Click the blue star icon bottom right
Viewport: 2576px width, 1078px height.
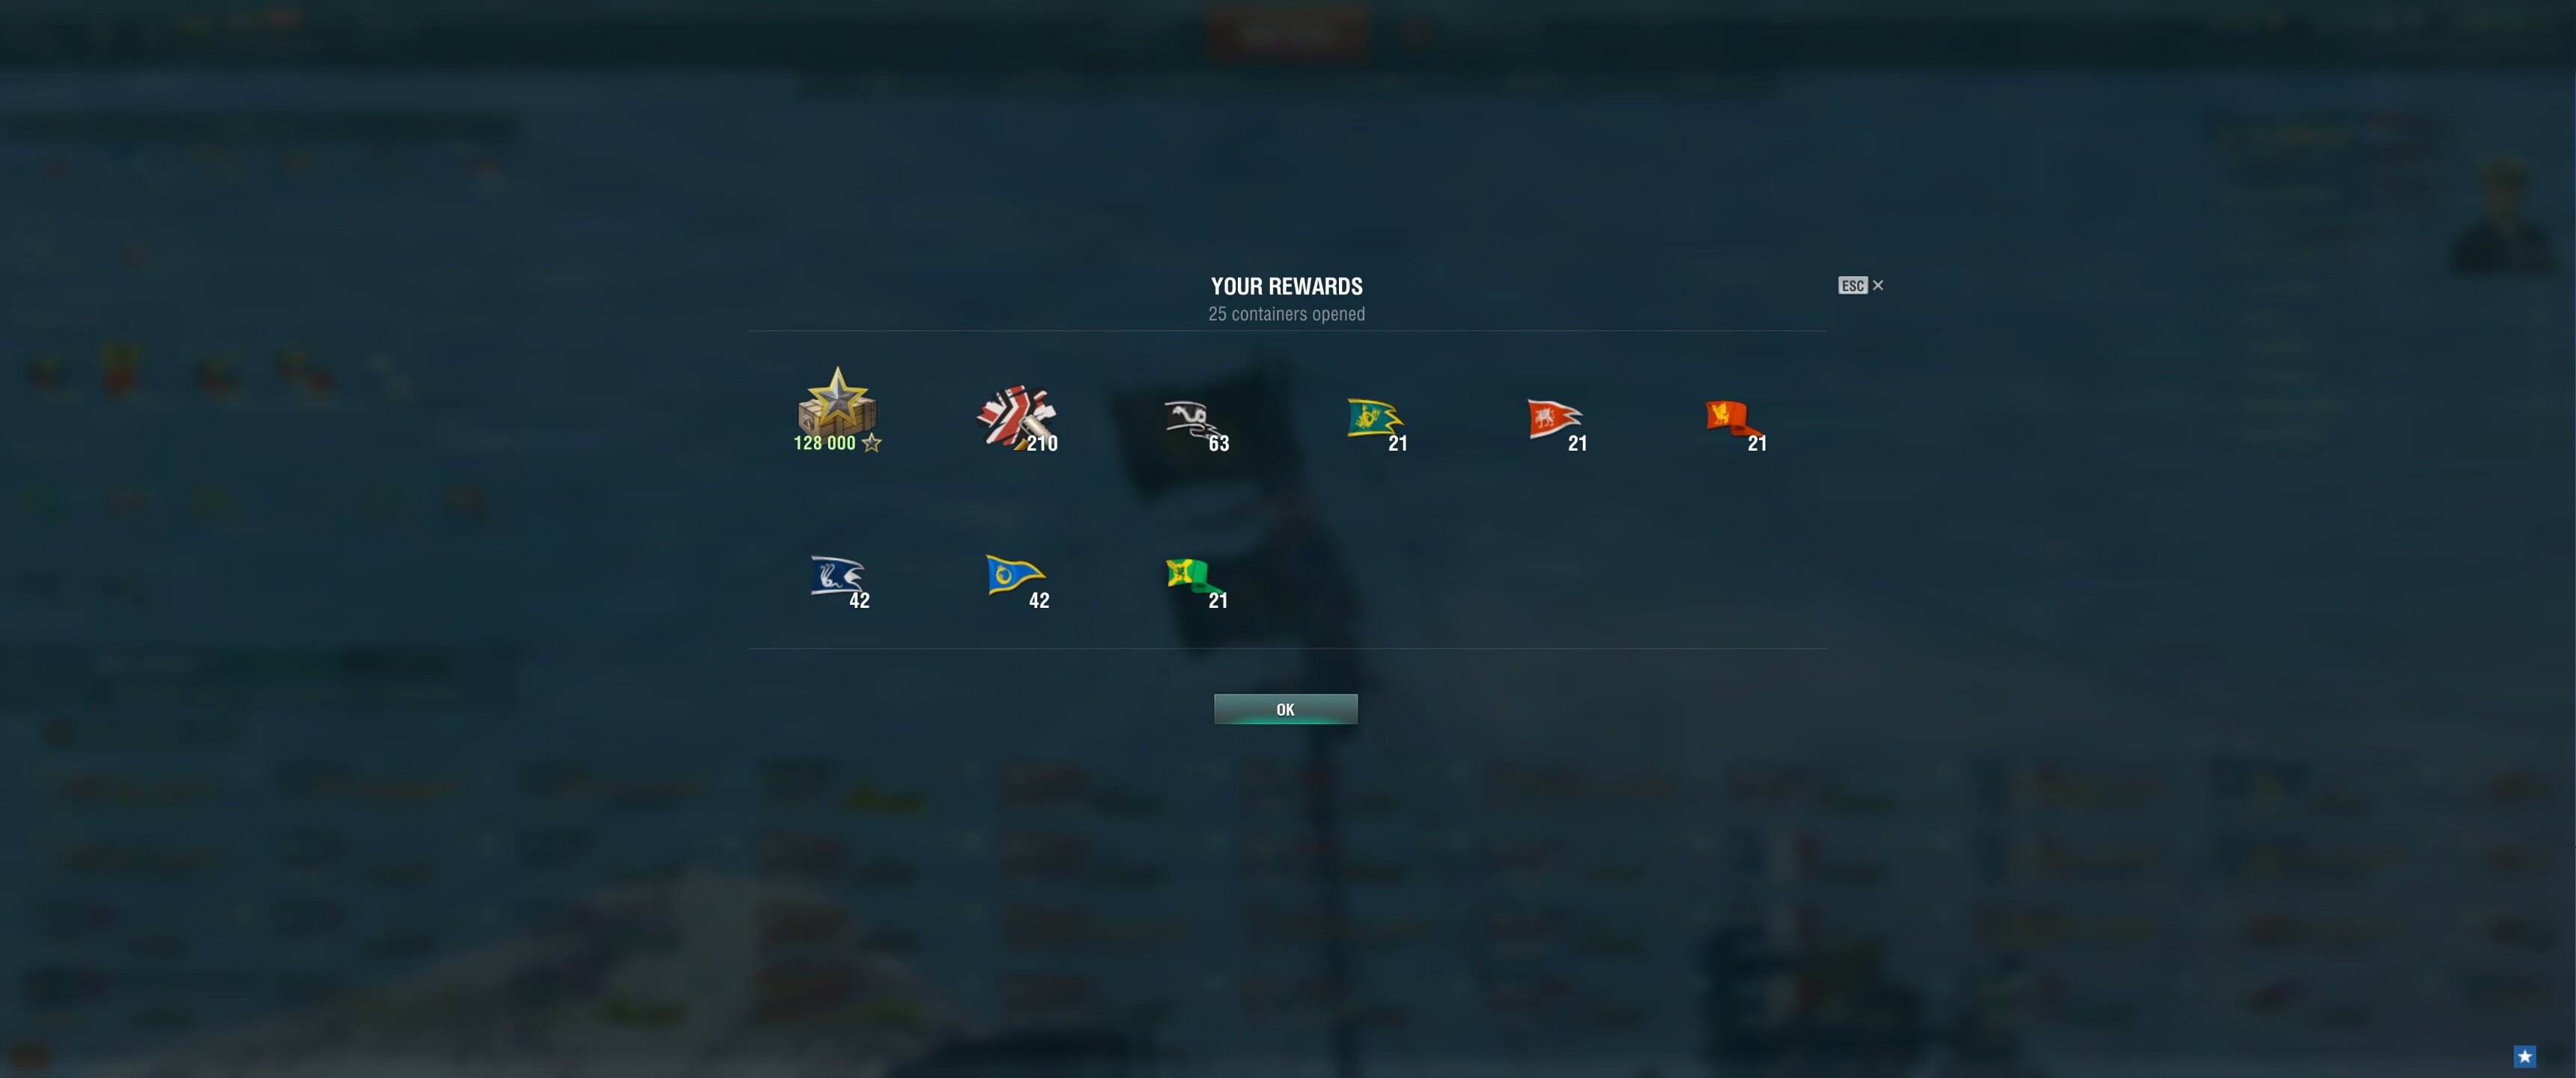(x=2524, y=1056)
